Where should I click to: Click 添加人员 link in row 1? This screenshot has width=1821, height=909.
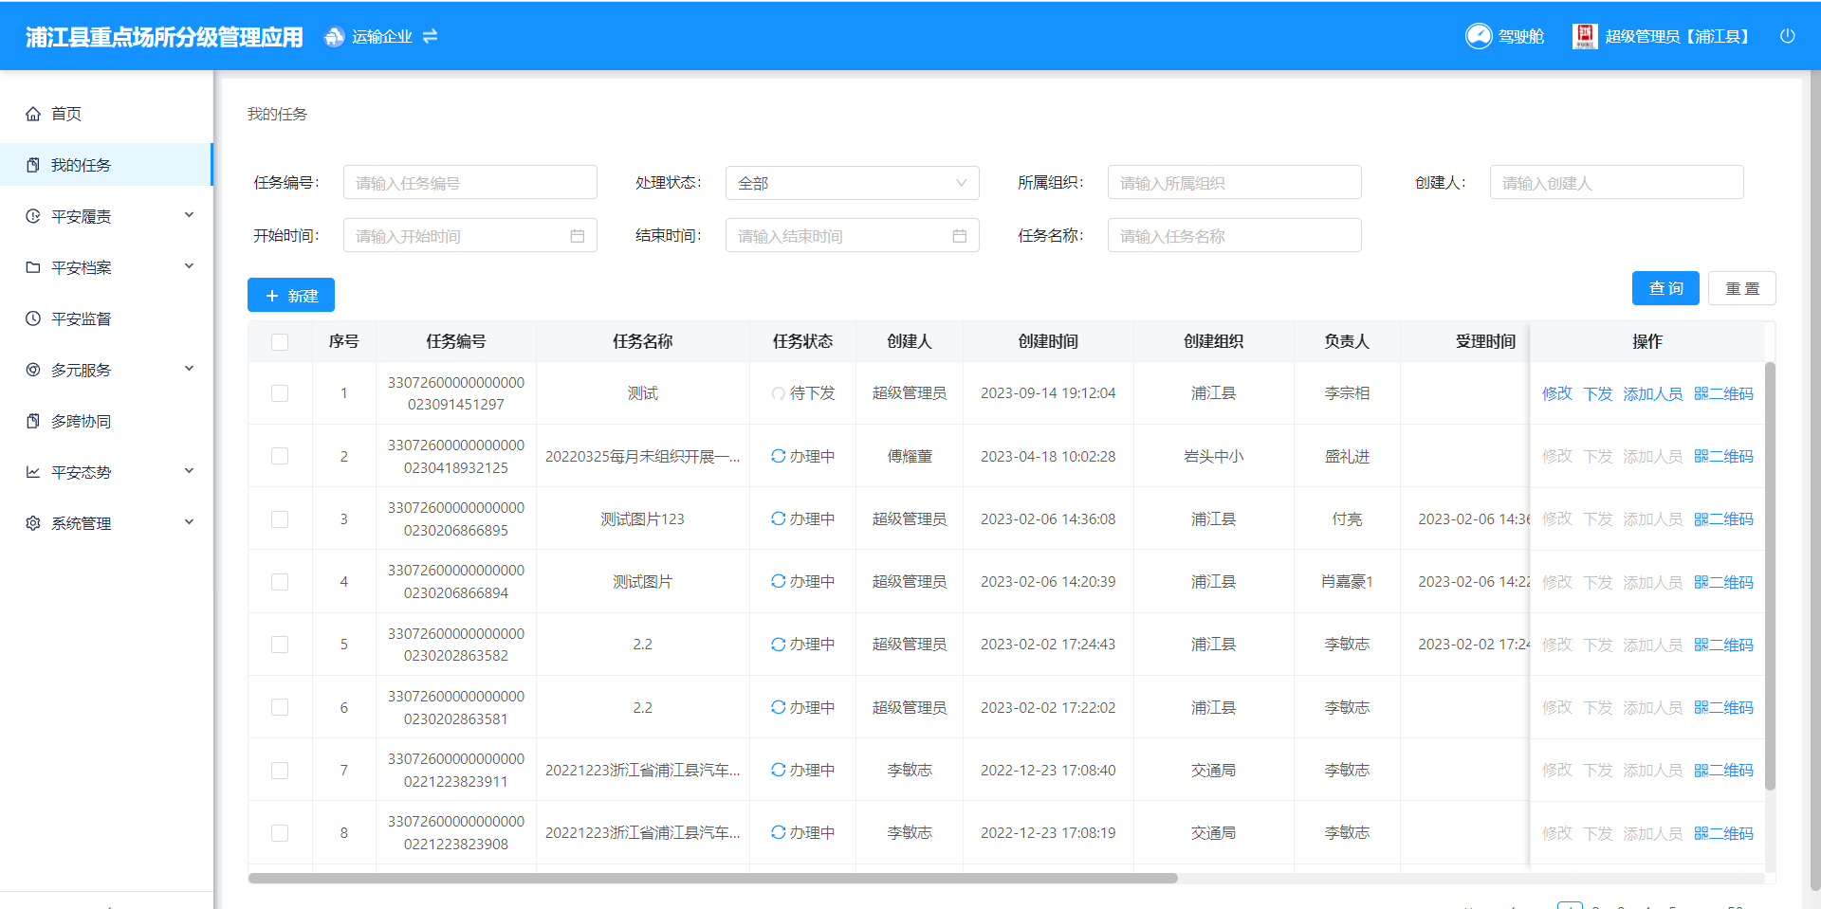coord(1652,393)
